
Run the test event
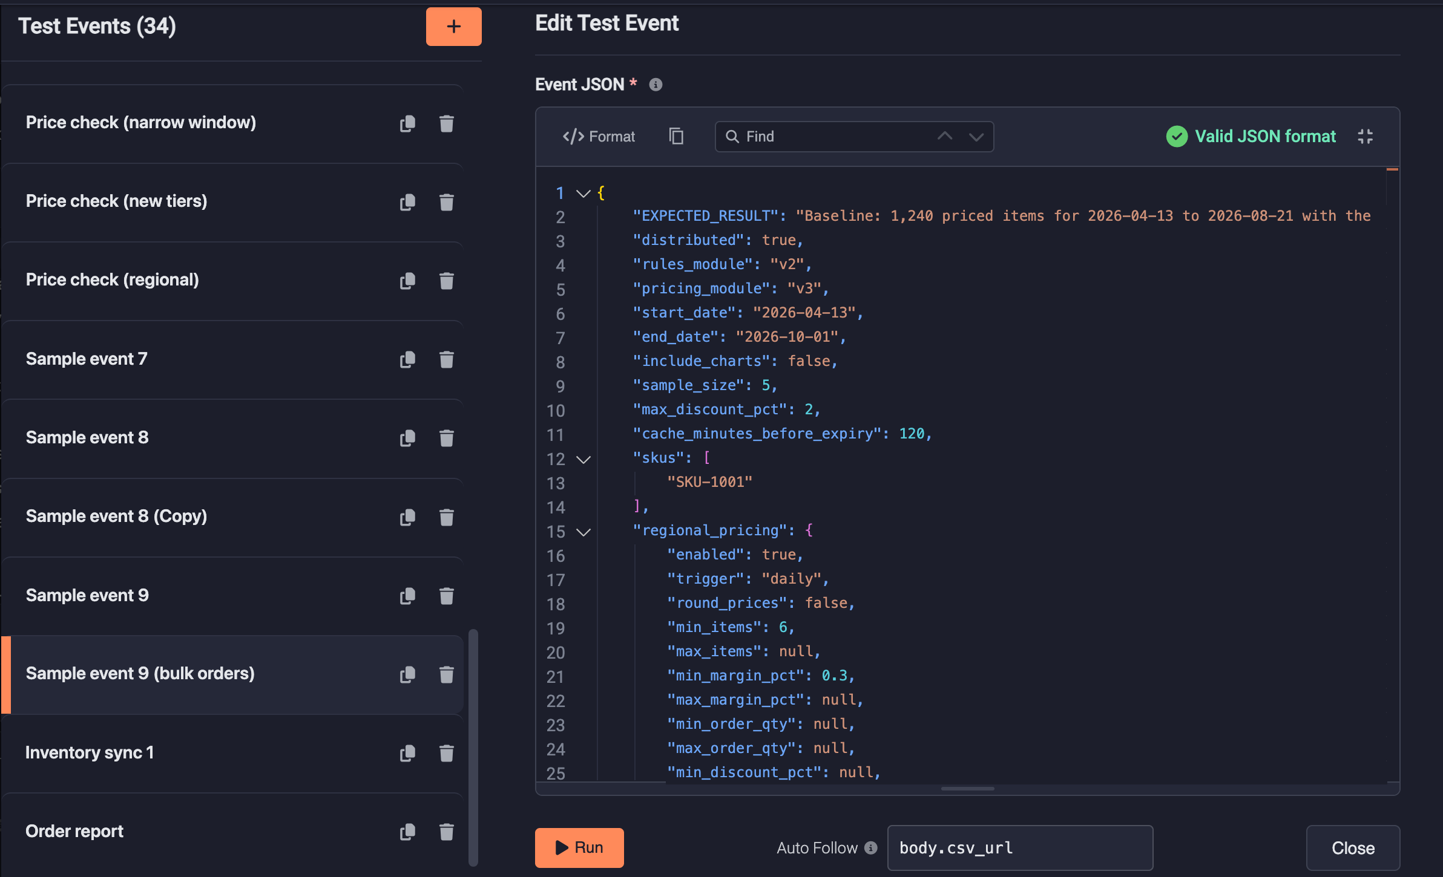click(579, 847)
